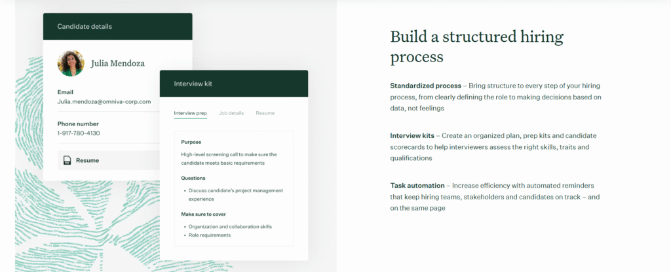Open the Resume tab in Interview kit
The image size is (671, 272).
[265, 113]
